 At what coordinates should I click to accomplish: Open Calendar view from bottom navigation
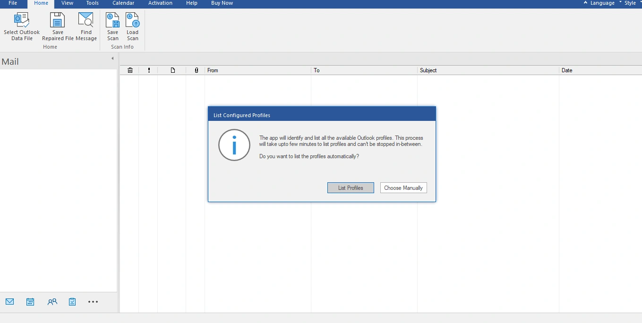(x=30, y=302)
